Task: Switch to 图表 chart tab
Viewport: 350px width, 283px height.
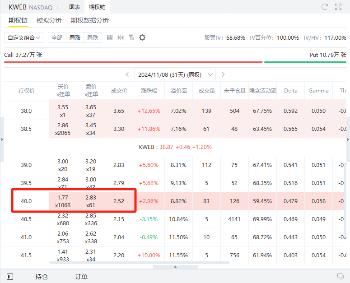Action: coord(75,7)
